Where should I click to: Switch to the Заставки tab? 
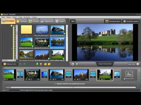point(34,21)
